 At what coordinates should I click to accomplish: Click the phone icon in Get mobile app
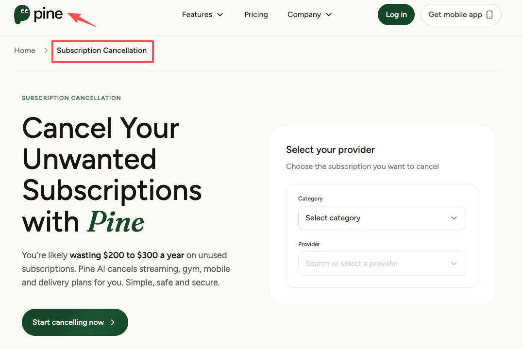[x=490, y=15]
